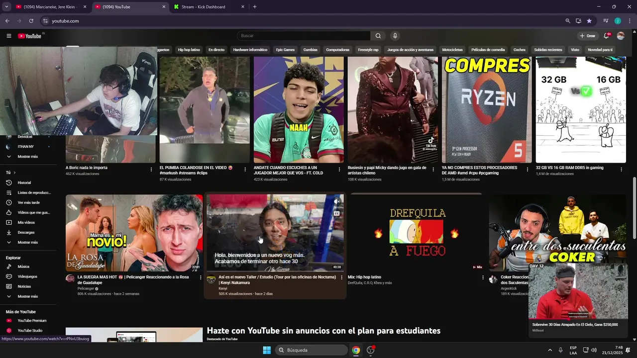The width and height of the screenshot is (637, 358).
Task: Mute the Kenyi Nakamura preview video
Action: [337, 202]
